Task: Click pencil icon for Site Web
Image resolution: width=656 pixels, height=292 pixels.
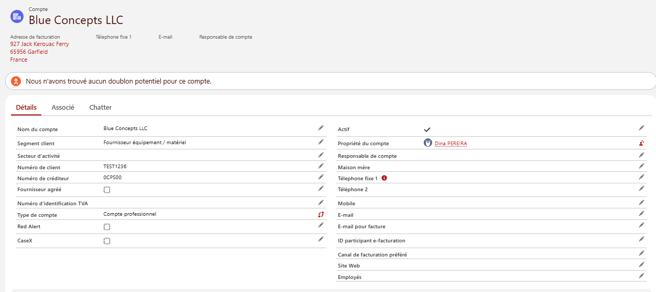Action: pyautogui.click(x=641, y=264)
